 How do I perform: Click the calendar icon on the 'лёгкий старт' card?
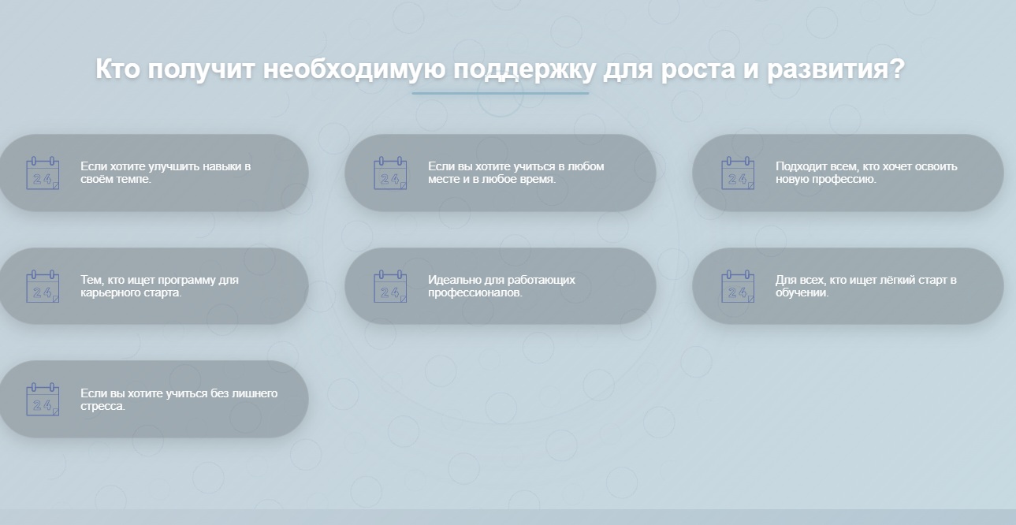click(x=738, y=285)
